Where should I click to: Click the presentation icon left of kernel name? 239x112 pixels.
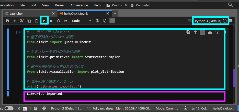190,21
